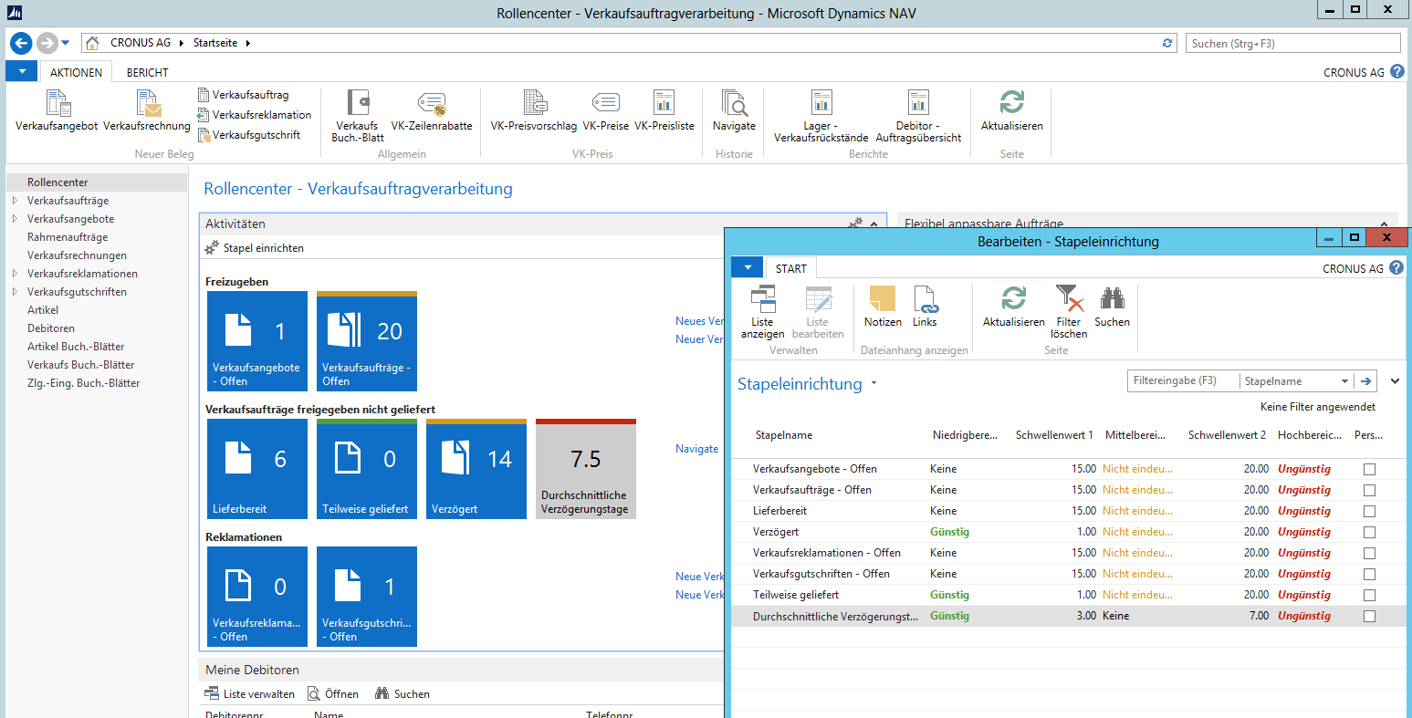This screenshot has width=1412, height=718.
Task: Go back with the navigation arrow
Action: (x=21, y=43)
